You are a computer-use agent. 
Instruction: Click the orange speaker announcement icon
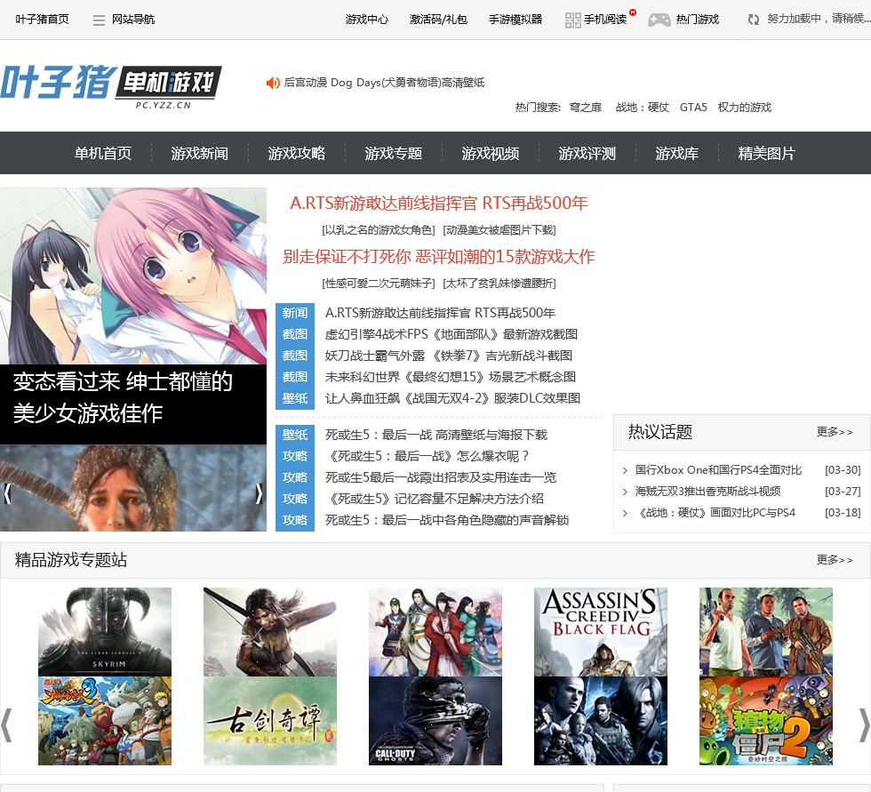click(x=273, y=83)
